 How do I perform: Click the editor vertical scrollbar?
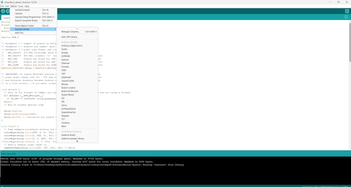coord(350,41)
